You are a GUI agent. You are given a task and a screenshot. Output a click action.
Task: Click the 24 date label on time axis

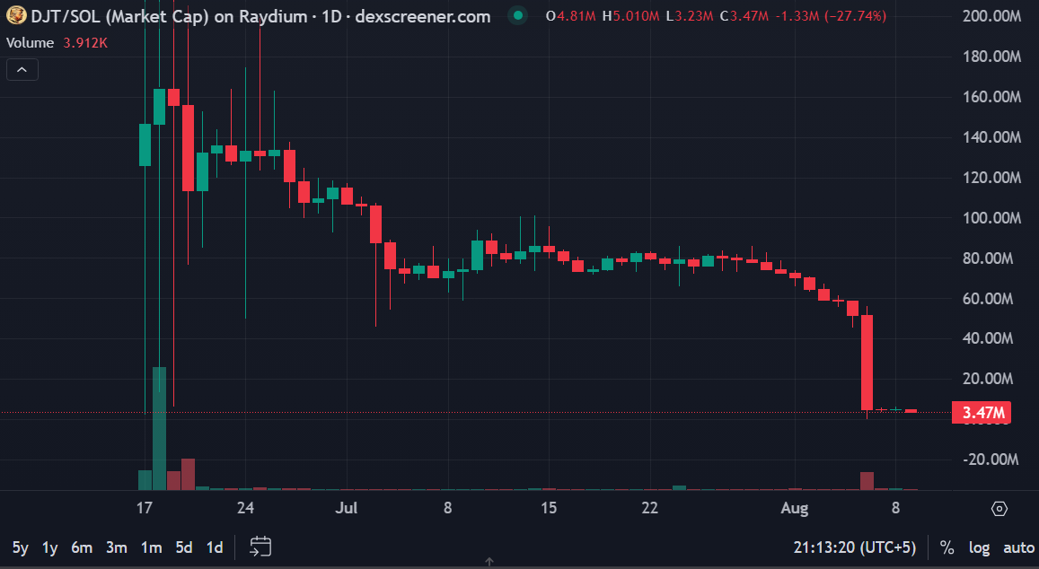(245, 508)
